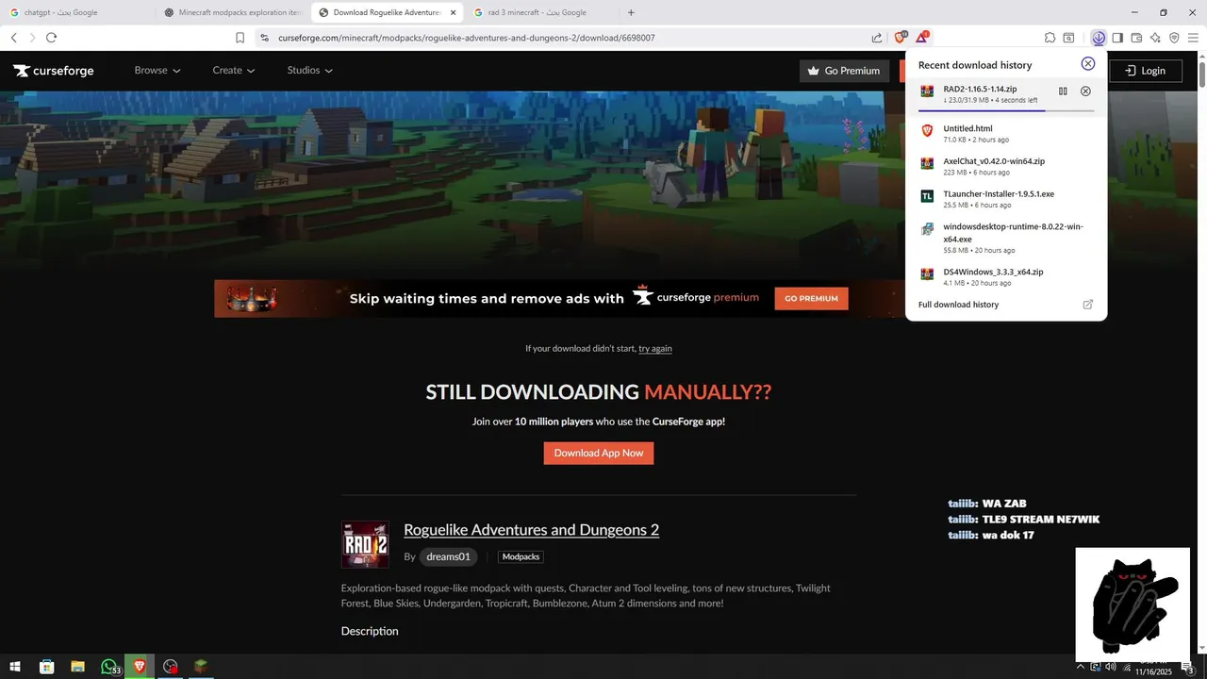The height and width of the screenshot is (679, 1207).
Task: Open the Windows Start menu
Action: (16, 667)
